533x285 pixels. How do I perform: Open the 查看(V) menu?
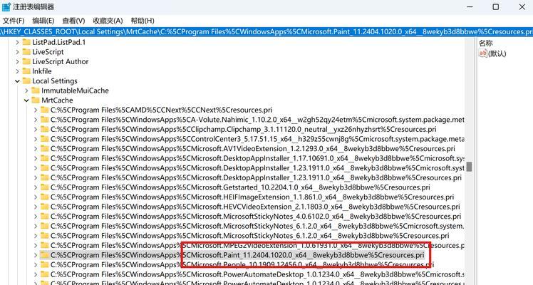tap(74, 21)
